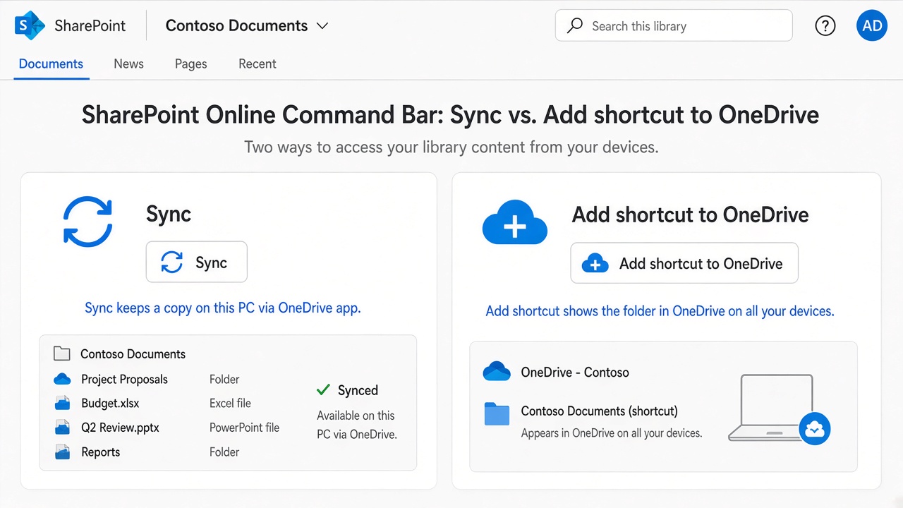Click the Synced status text

tap(358, 390)
